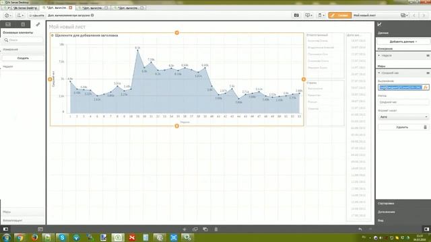Image resolution: width=431 pixels, height=242 pixels.
Task: Click the right orange resize handle of chart
Action: click(x=304, y=79)
